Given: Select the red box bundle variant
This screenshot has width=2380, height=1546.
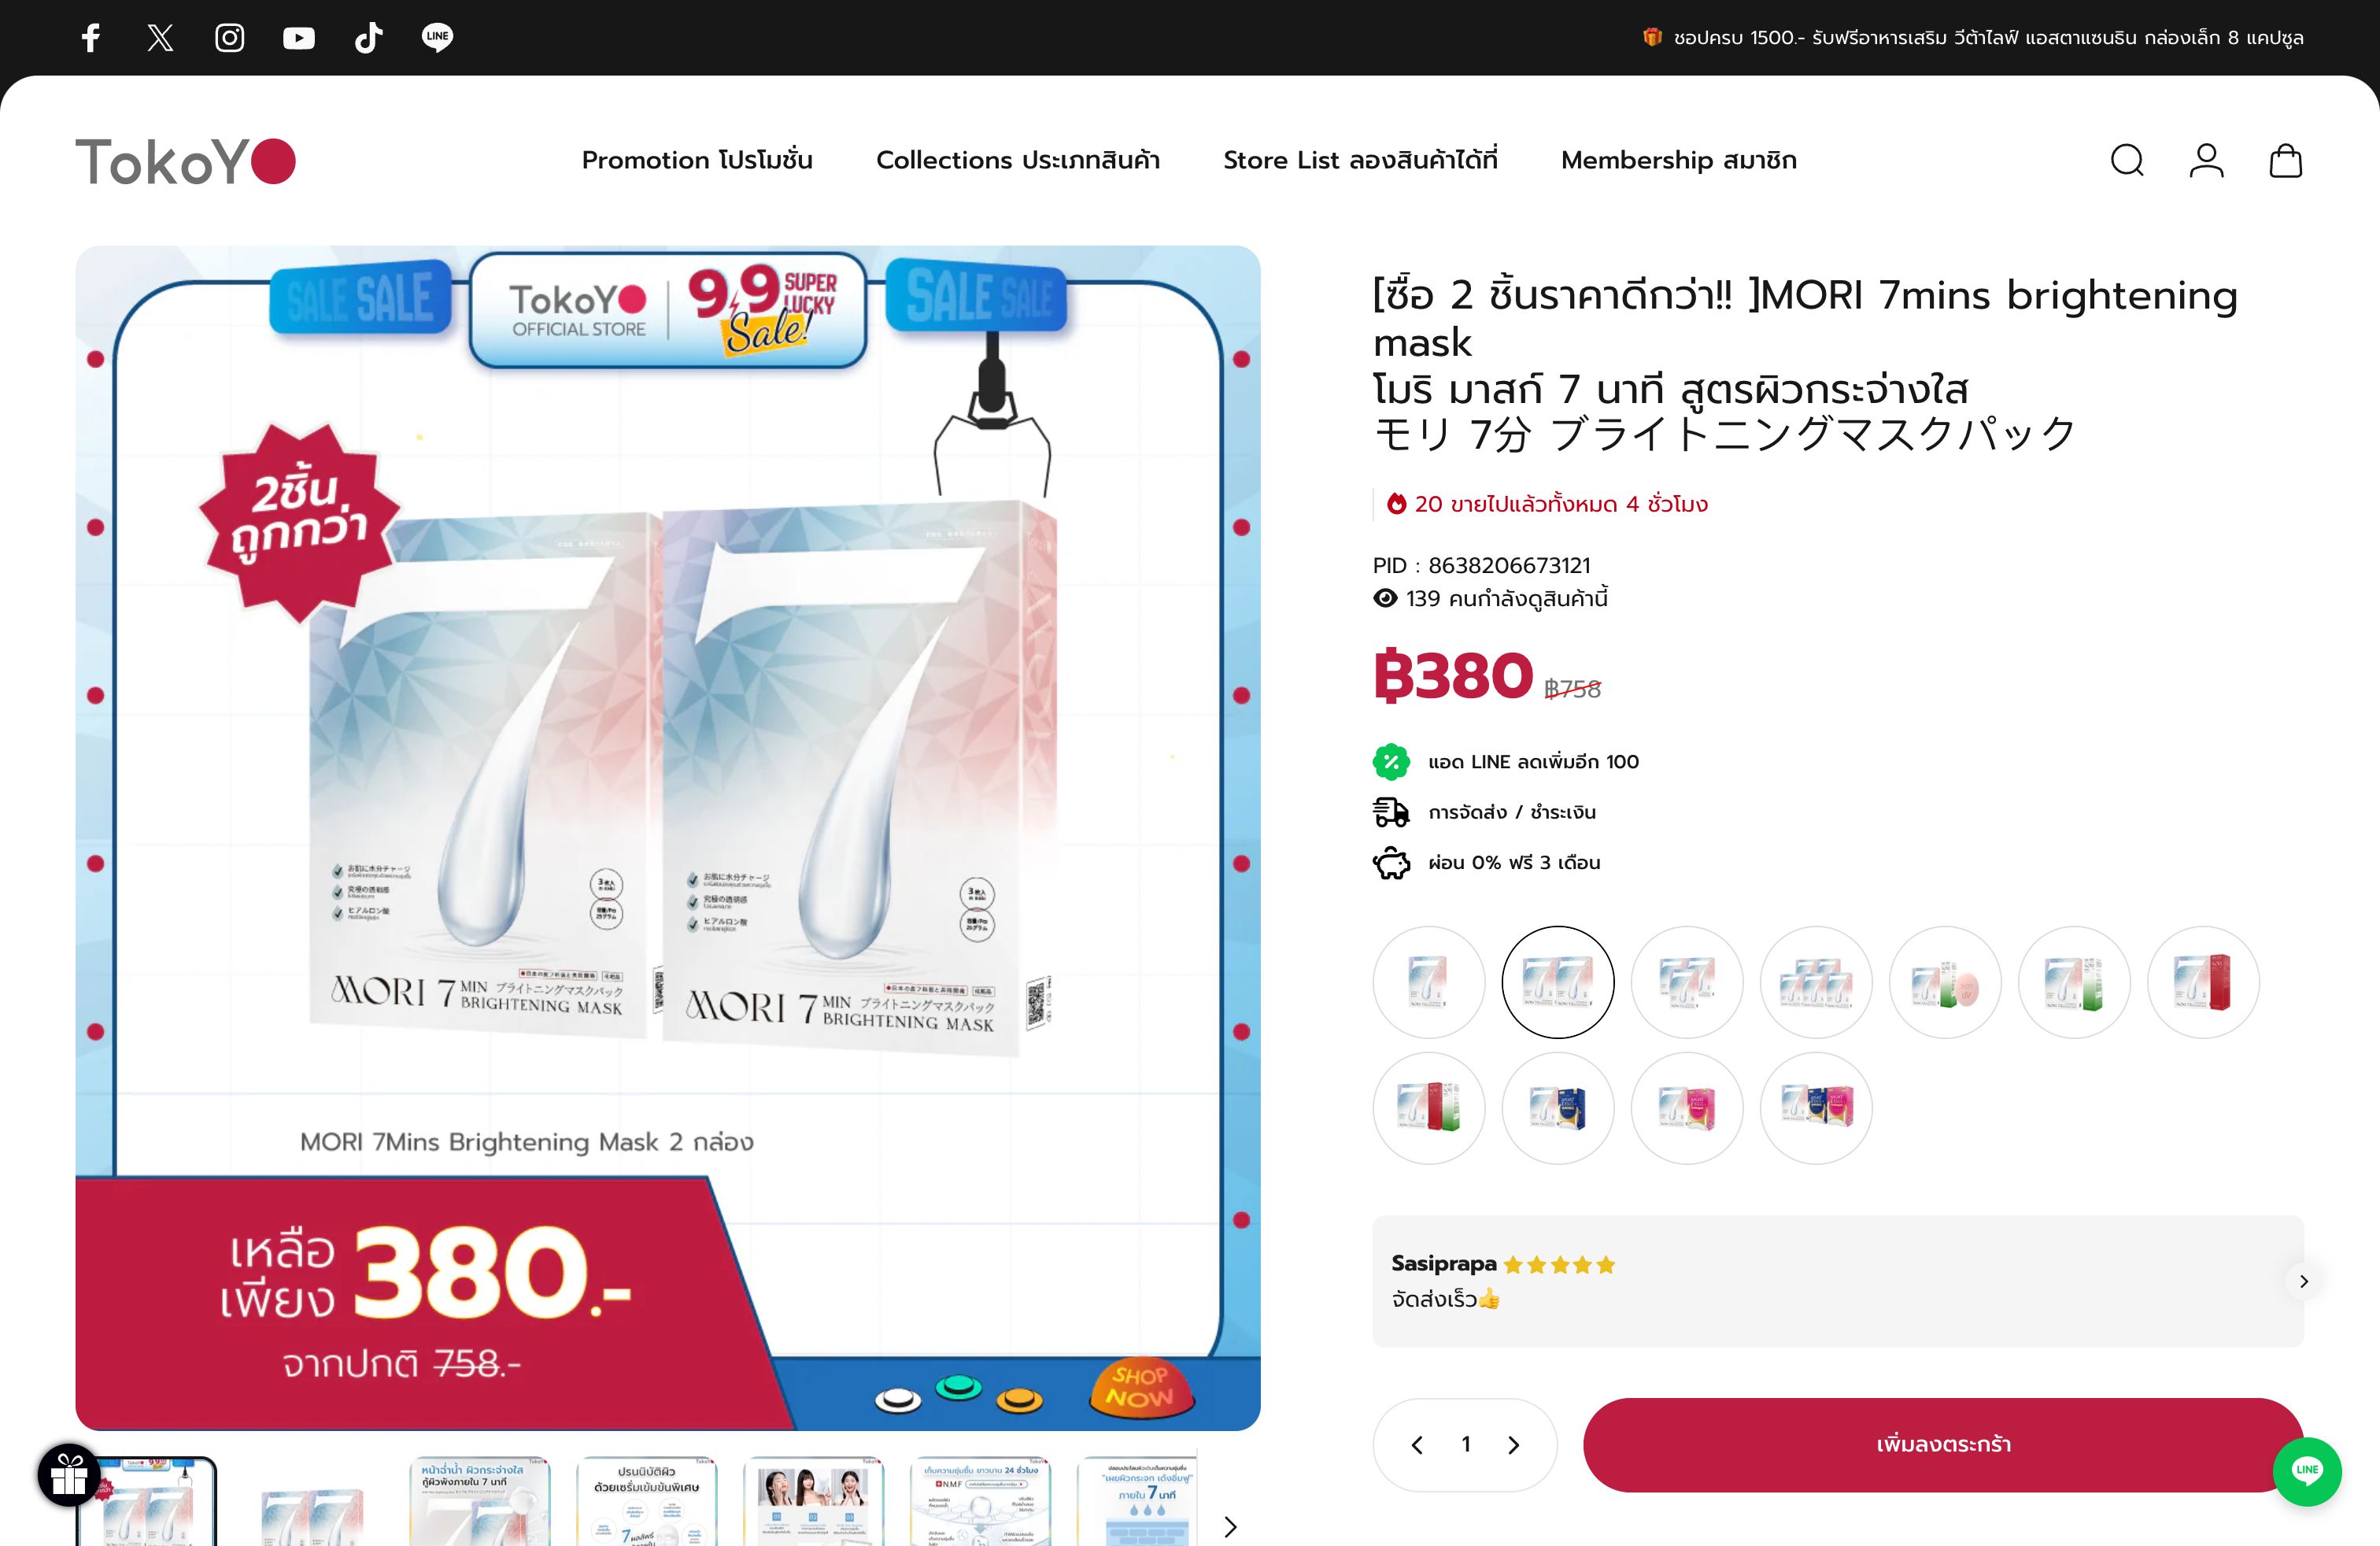Looking at the screenshot, I should point(2203,982).
